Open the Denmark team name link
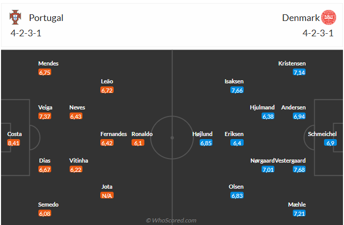This screenshot has width=344, height=225. tap(301, 18)
